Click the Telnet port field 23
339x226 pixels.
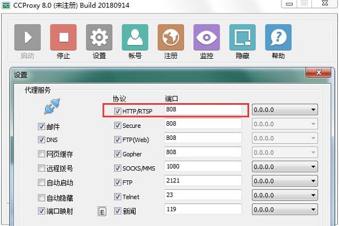(203, 195)
